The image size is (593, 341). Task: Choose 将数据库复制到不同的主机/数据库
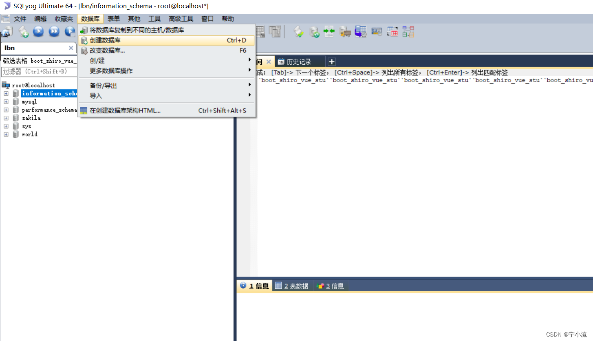[166, 30]
